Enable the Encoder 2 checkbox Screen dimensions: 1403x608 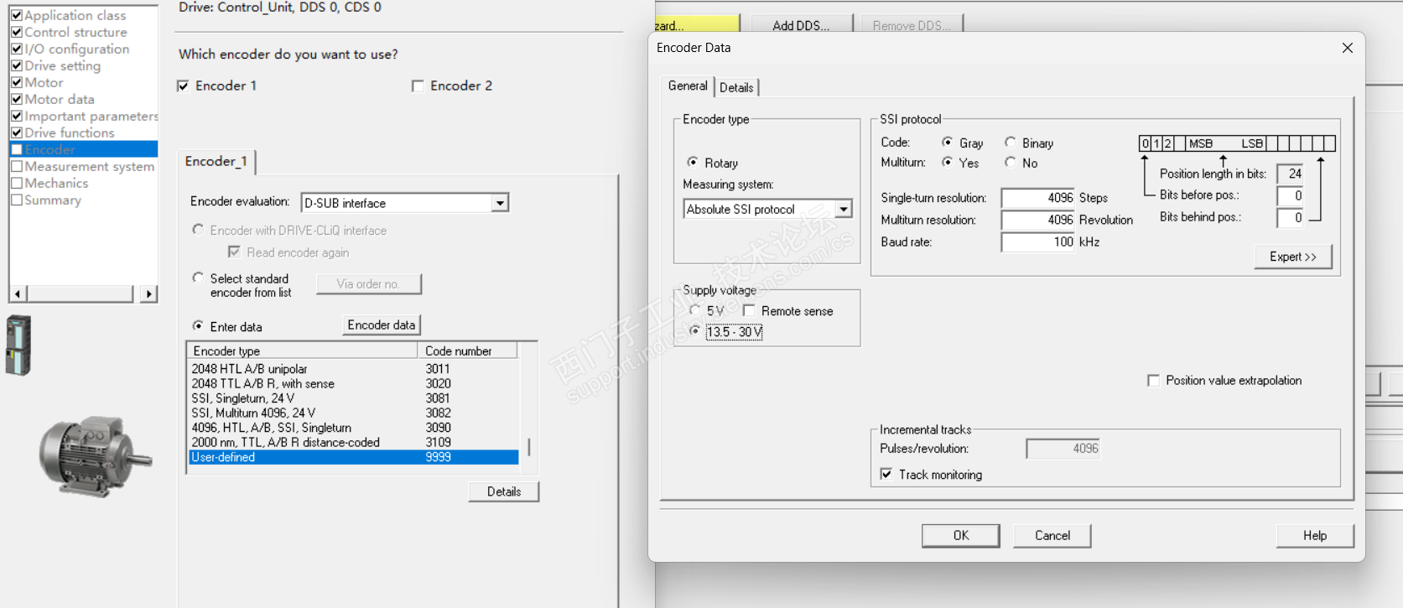point(418,86)
